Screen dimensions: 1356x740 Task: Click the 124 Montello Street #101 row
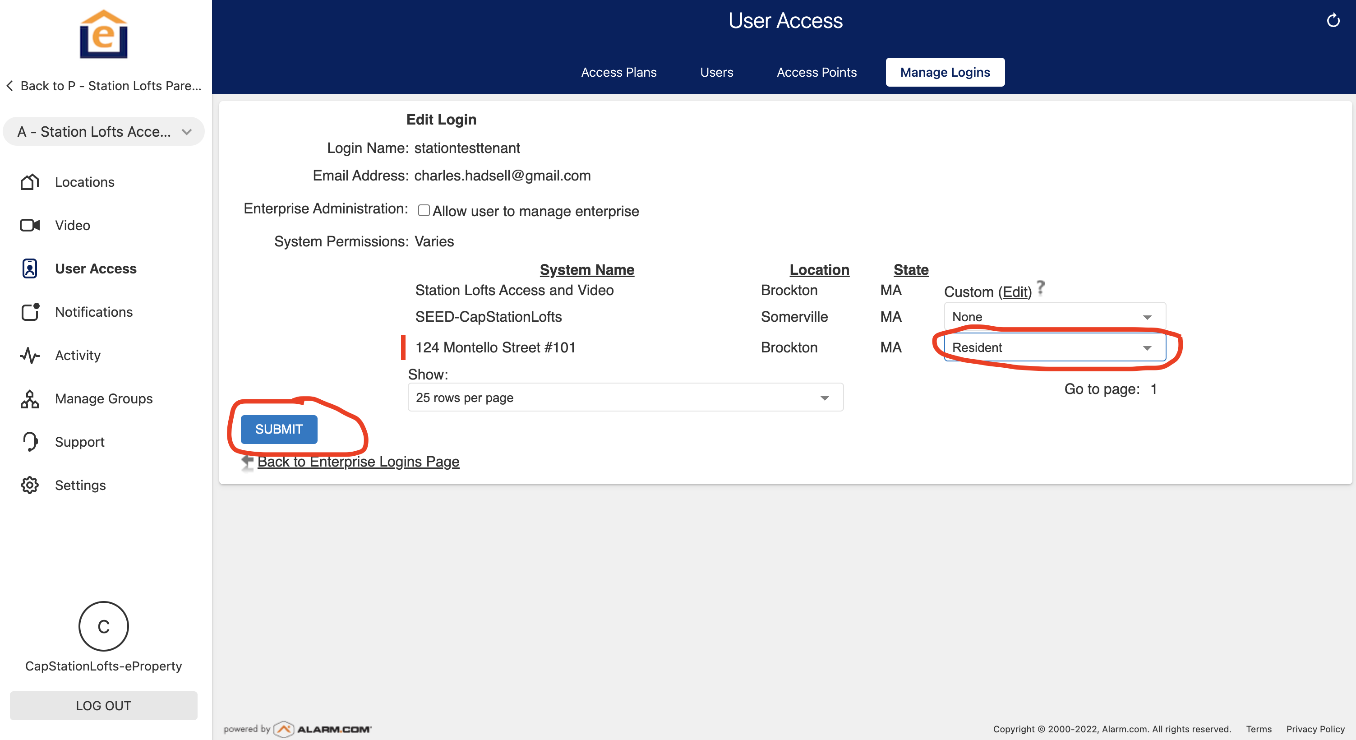pyautogui.click(x=495, y=347)
